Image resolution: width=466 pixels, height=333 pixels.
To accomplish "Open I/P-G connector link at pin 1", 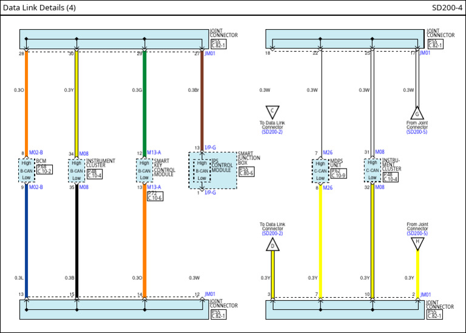I will coord(211,192).
